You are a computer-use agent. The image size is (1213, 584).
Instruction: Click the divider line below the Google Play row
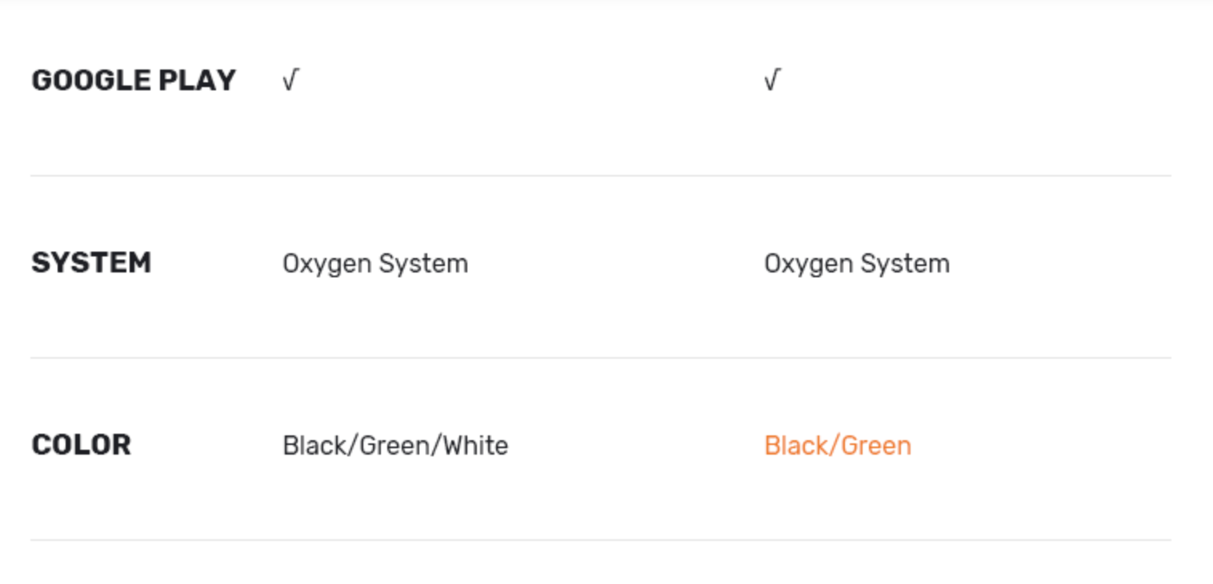[x=600, y=176]
